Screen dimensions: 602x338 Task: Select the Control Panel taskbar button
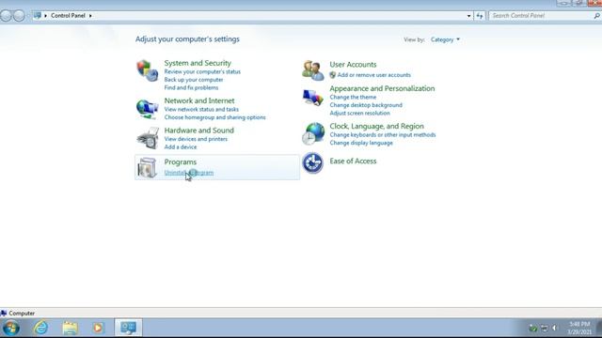[x=128, y=328]
